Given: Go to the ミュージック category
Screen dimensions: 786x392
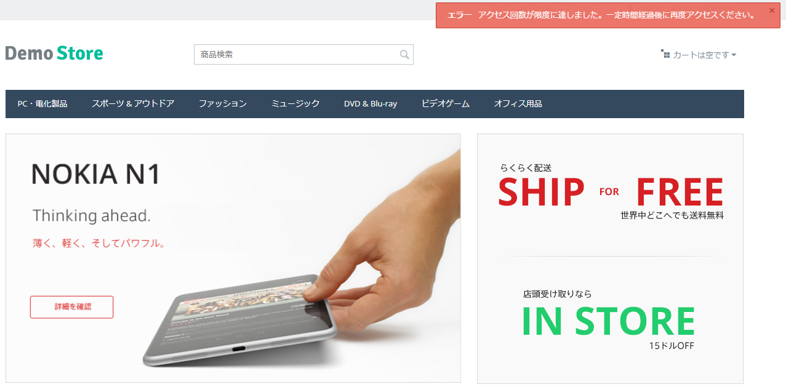Looking at the screenshot, I should (x=295, y=103).
